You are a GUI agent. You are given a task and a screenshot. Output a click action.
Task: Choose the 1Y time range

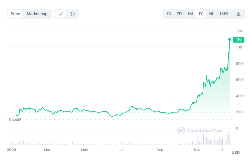click(x=201, y=14)
